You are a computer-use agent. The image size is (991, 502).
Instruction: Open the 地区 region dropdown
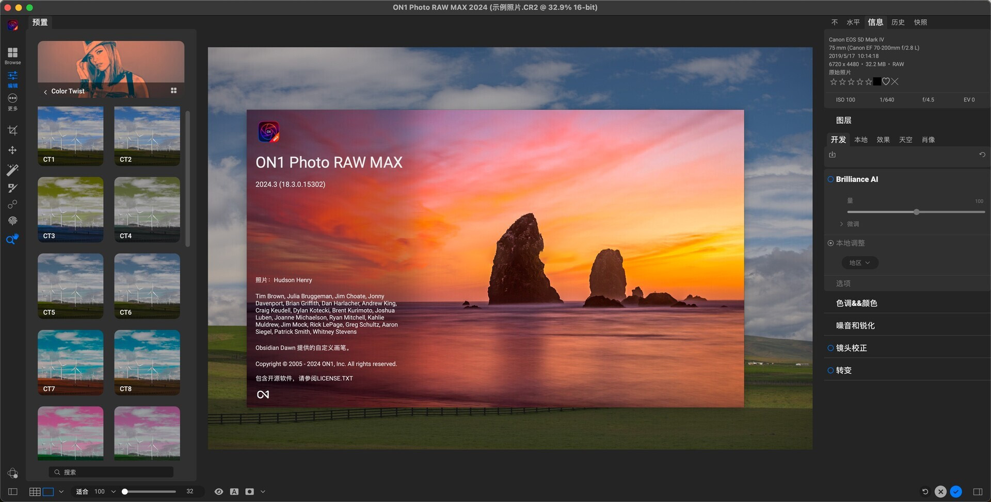click(x=860, y=263)
